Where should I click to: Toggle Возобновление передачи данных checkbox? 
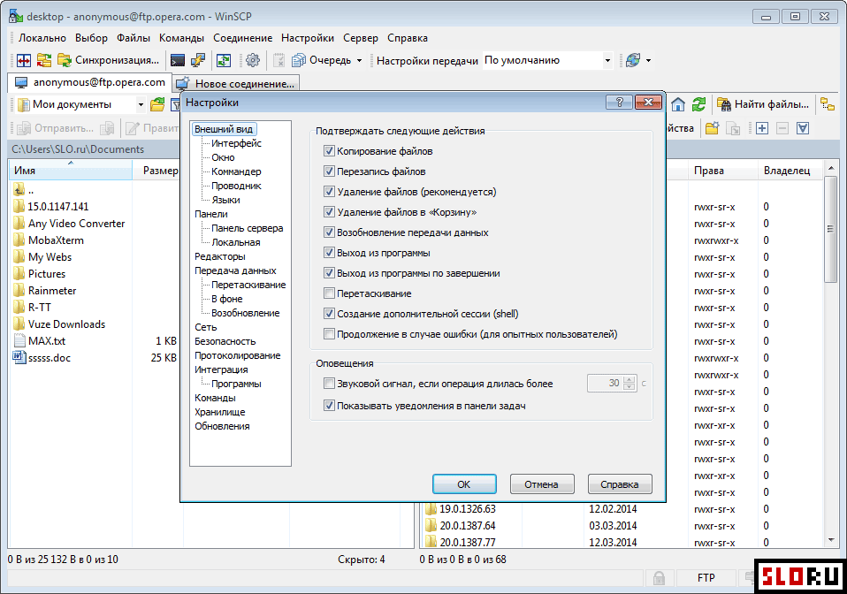tap(329, 232)
